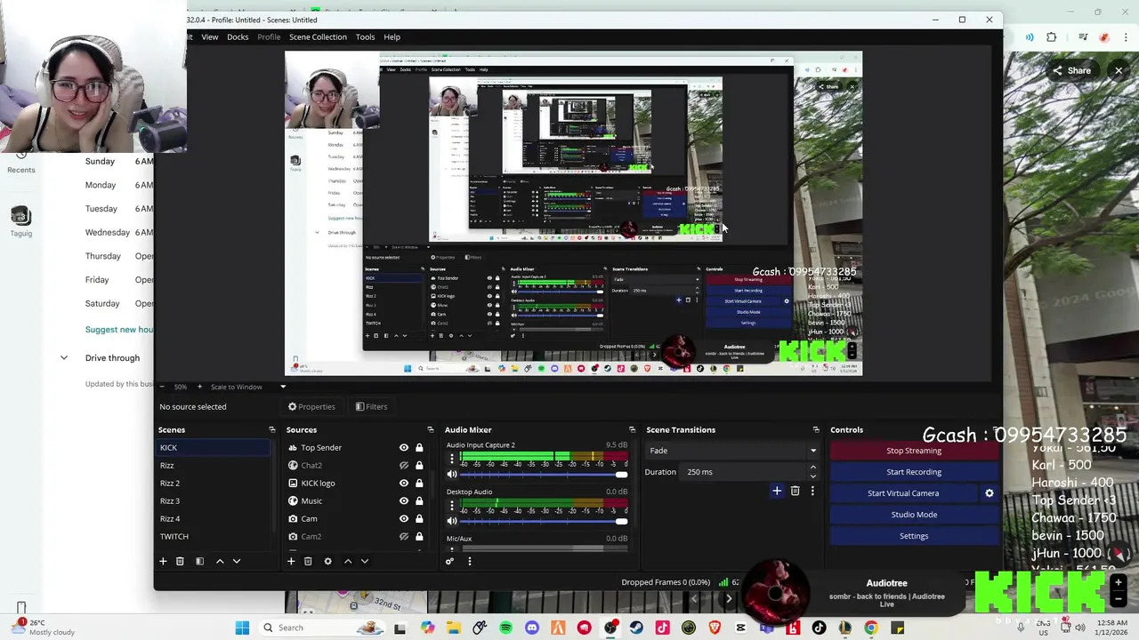Open source Properties button
The height and width of the screenshot is (640, 1139).
coord(311,407)
